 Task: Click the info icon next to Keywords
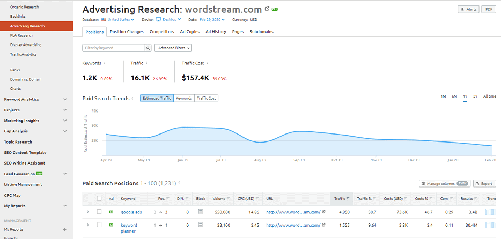[x=105, y=63]
